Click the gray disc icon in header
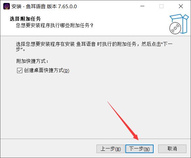Viewport: 191px width, 158px height. 175,28
